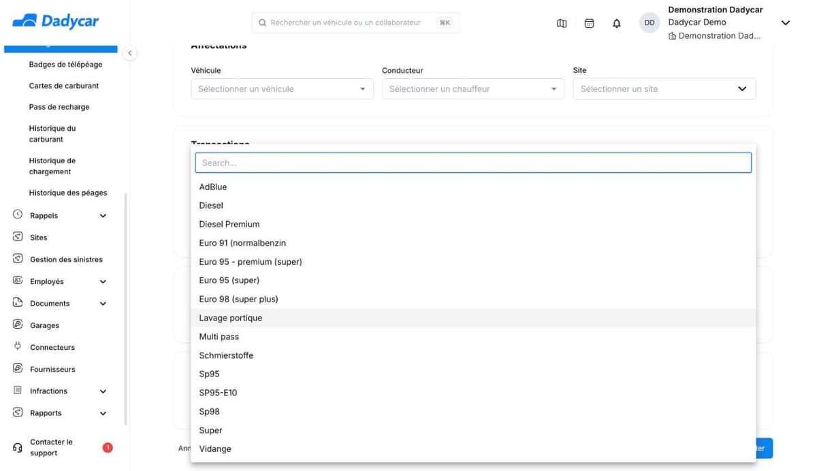The image size is (817, 471).
Task: Focus the vehicle or collaborator search bar
Action: coord(355,22)
